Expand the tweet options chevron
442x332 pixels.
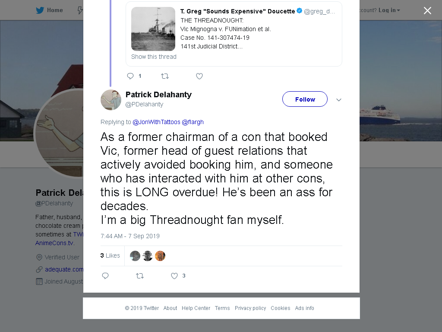coord(339,100)
